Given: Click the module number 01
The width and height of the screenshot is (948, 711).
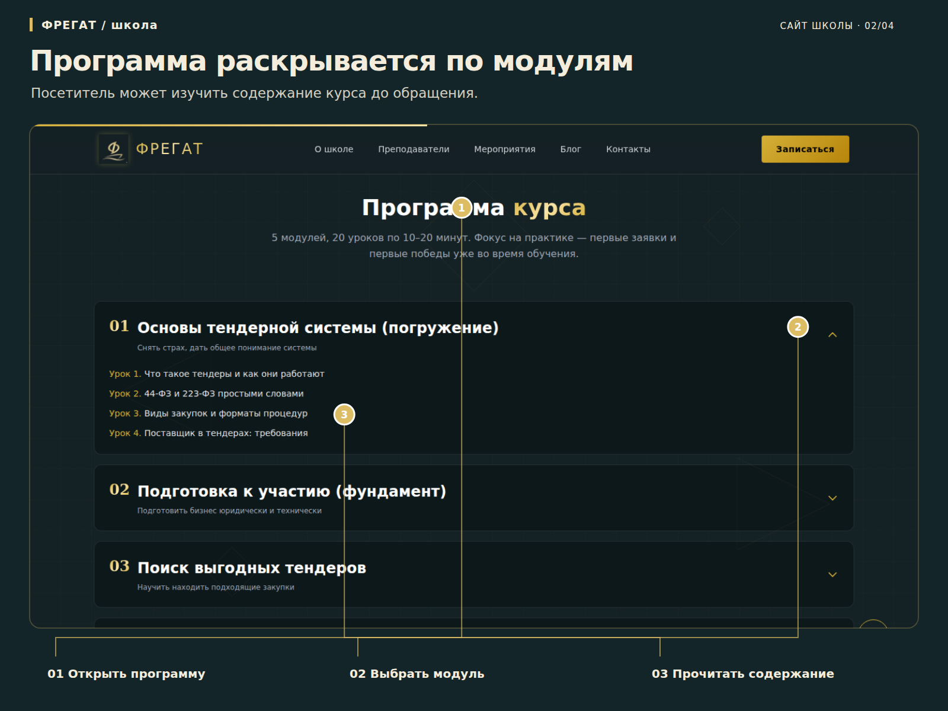Looking at the screenshot, I should click(x=119, y=326).
